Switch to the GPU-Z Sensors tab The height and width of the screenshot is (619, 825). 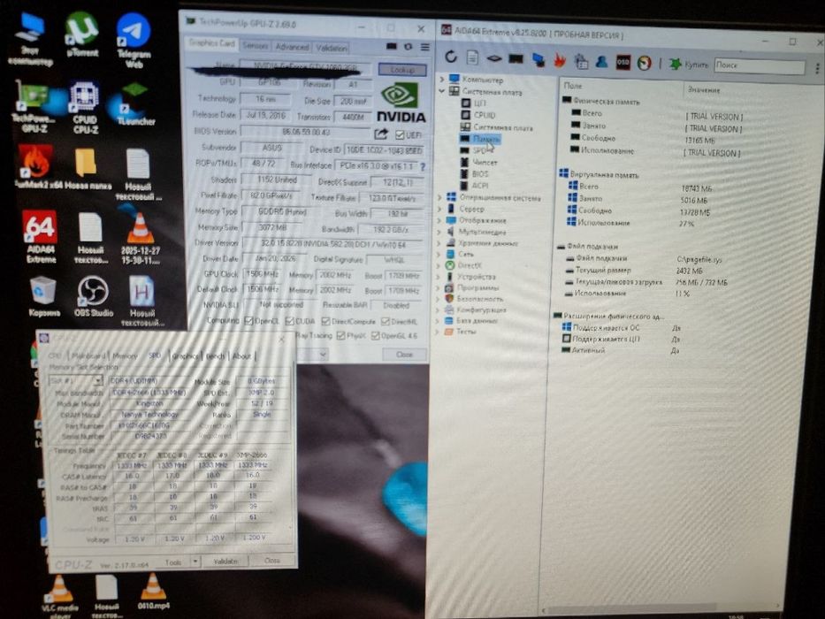[x=256, y=46]
